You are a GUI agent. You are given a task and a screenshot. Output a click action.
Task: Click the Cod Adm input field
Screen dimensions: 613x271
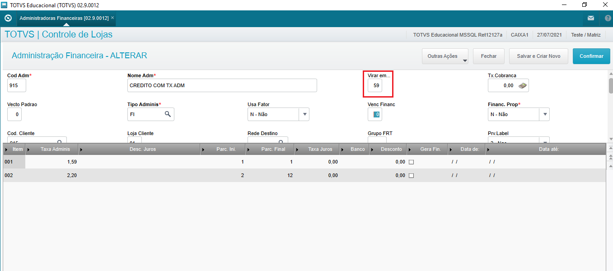tap(17, 85)
